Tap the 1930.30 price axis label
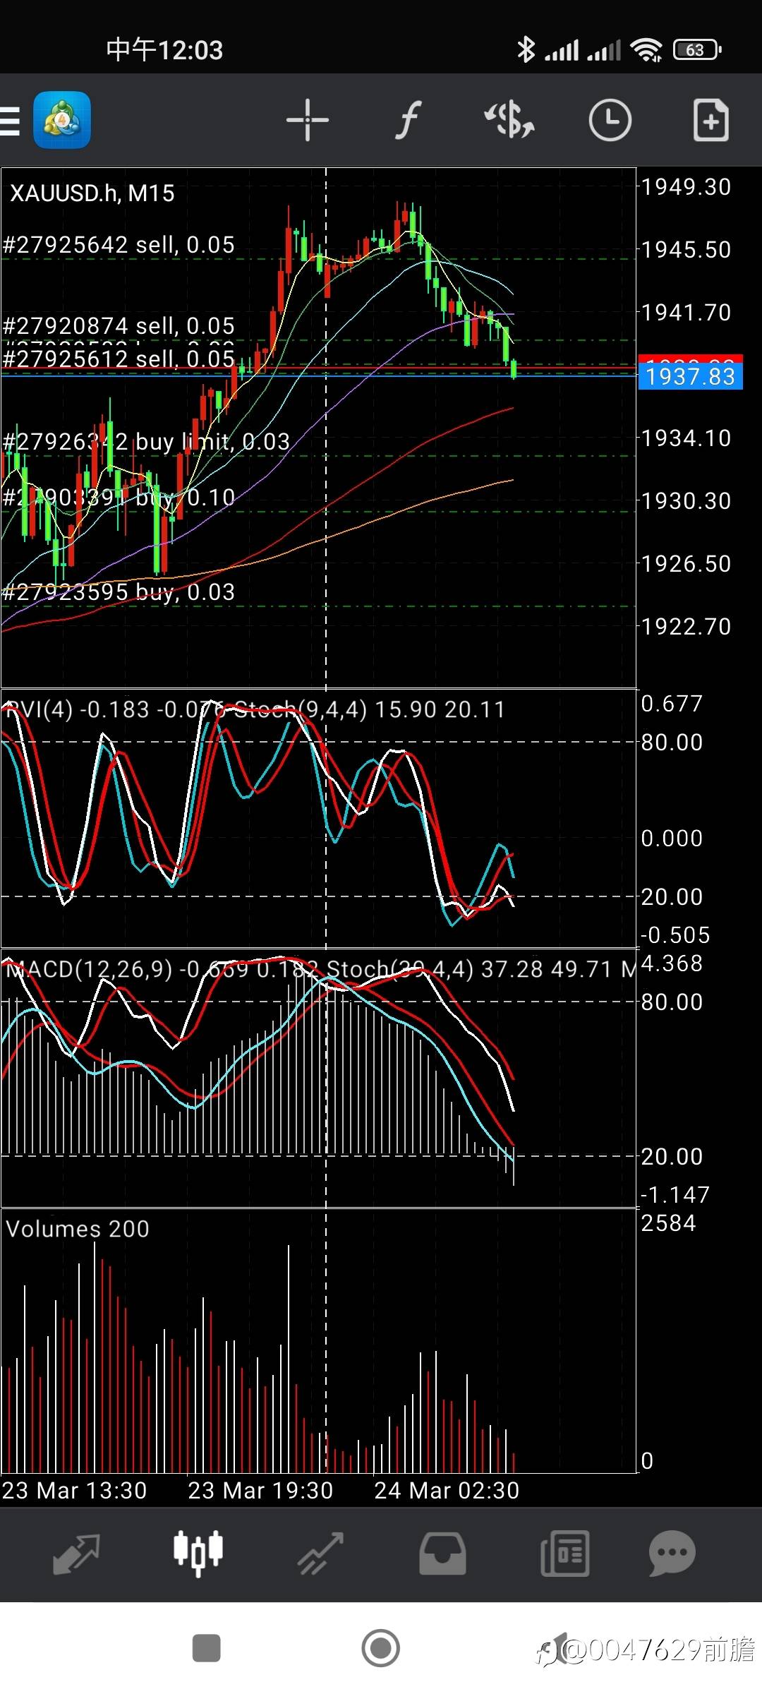The image size is (762, 1694). click(x=686, y=501)
